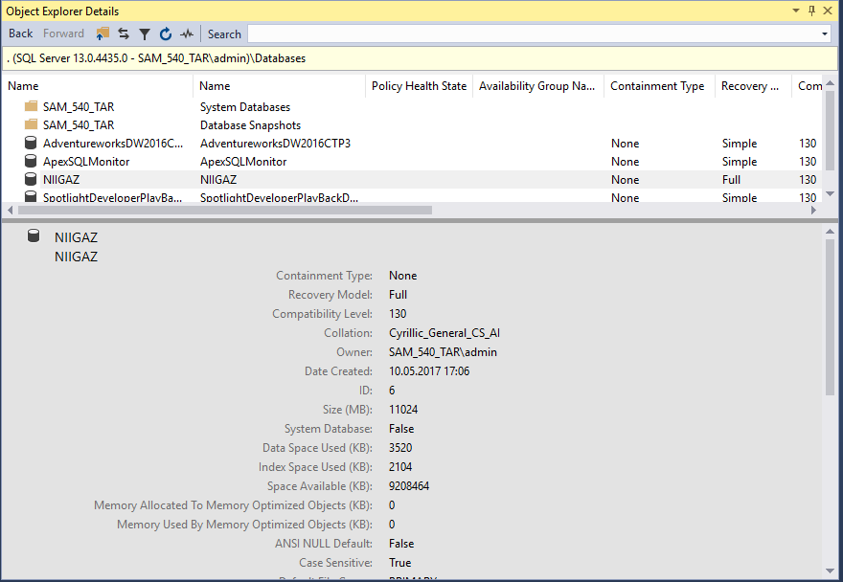Click horizontal scrollbar left arrow
Screen dimensions: 843x582
point(10,211)
